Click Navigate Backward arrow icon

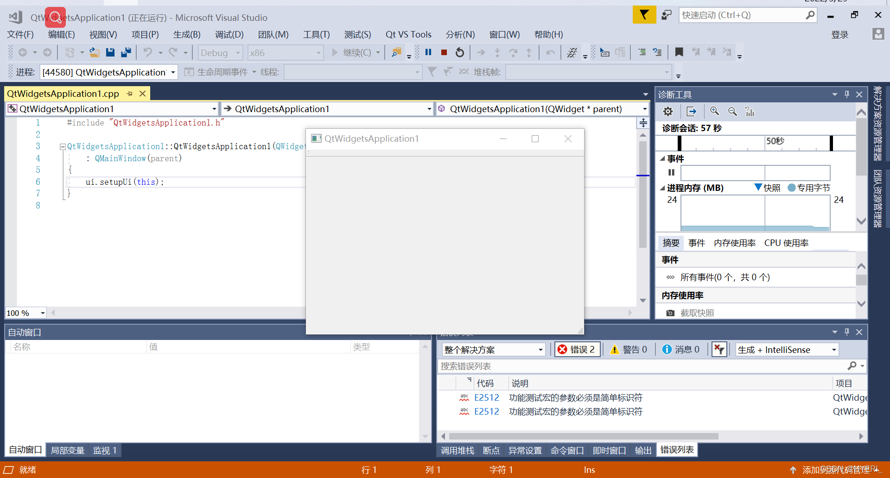coord(23,52)
